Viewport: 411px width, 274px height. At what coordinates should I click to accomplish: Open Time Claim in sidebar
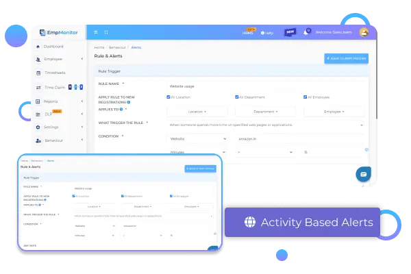(x=55, y=87)
